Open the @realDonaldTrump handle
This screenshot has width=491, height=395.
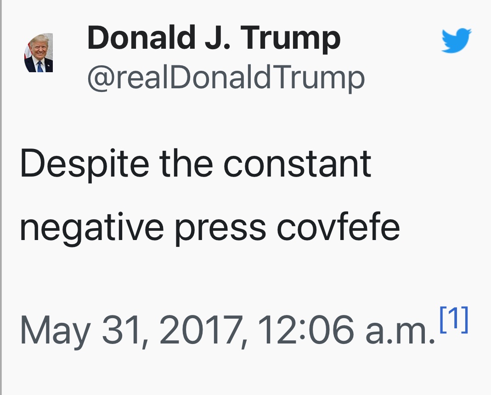(x=226, y=78)
